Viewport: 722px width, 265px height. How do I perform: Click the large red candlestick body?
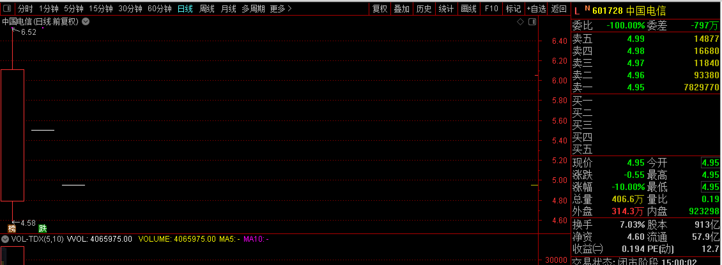click(x=12, y=135)
